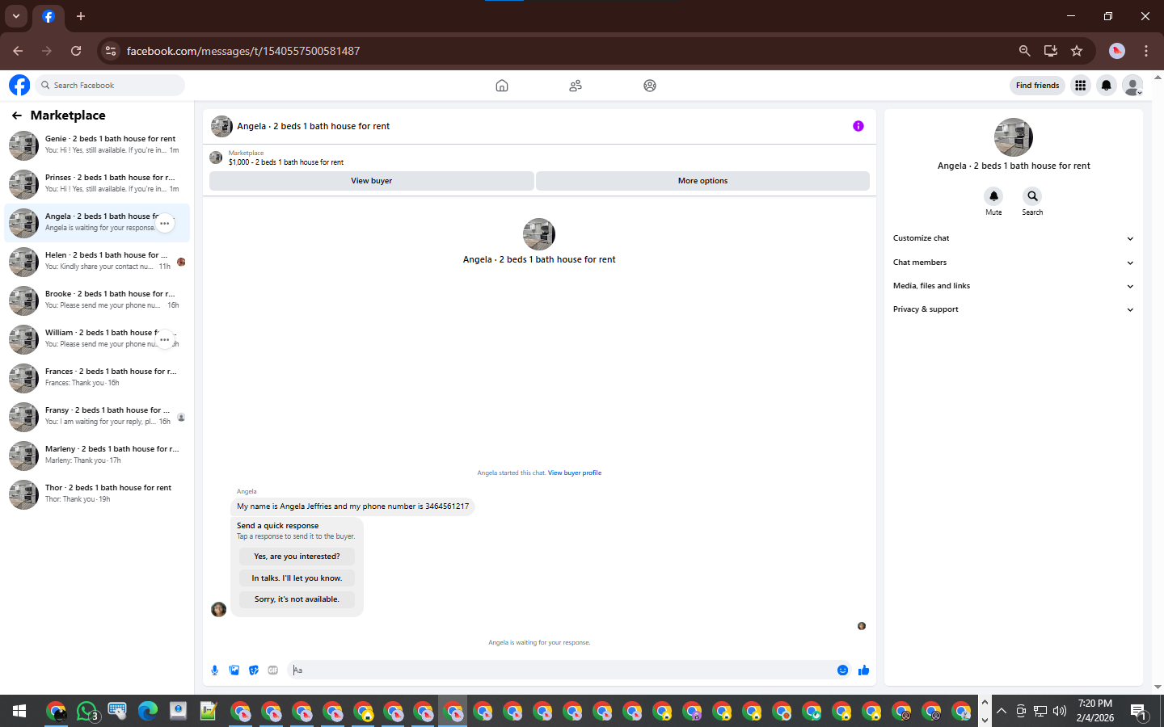Open options menu for Angela conversation row

coord(165,223)
